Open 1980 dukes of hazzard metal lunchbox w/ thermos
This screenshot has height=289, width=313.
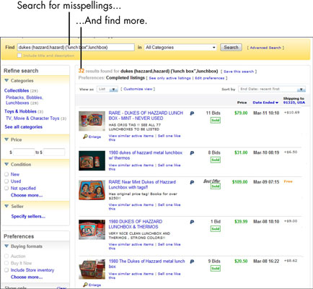coord(146,155)
